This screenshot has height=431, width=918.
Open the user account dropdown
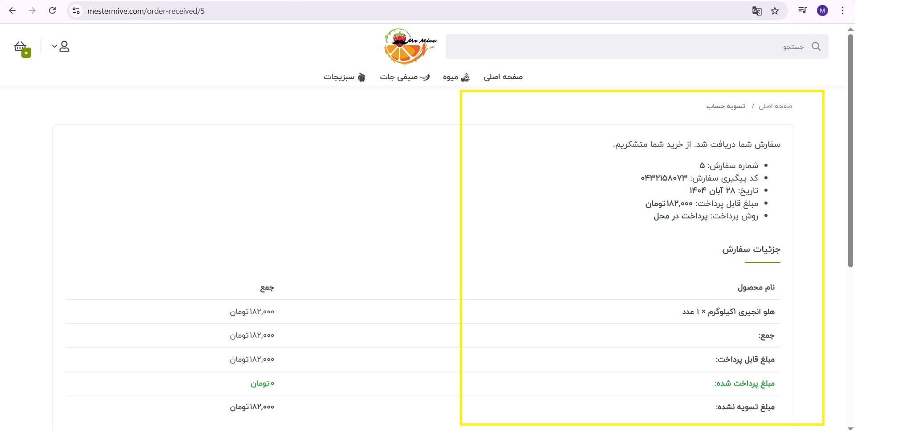(x=61, y=47)
